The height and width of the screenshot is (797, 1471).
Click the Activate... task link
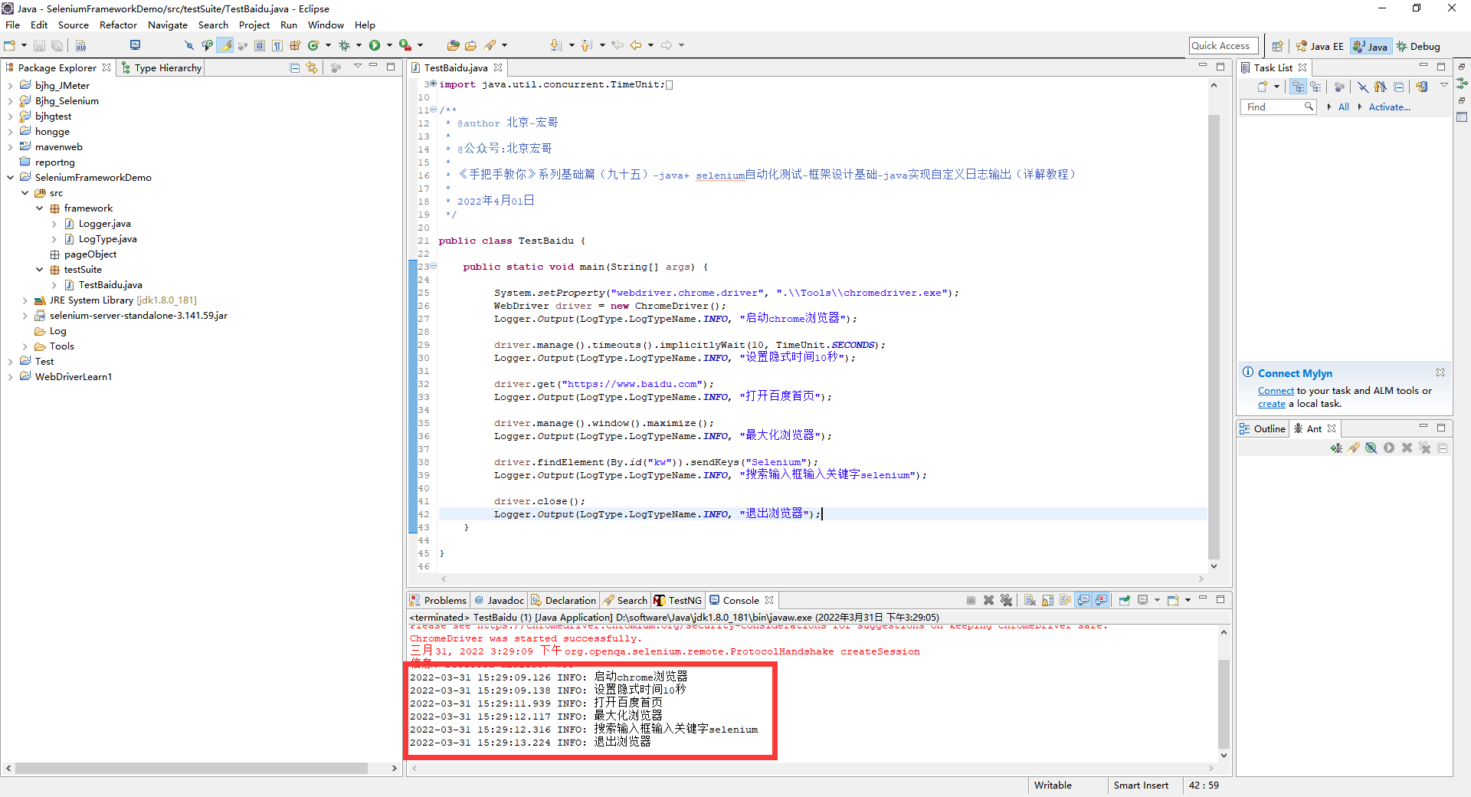coord(1390,107)
